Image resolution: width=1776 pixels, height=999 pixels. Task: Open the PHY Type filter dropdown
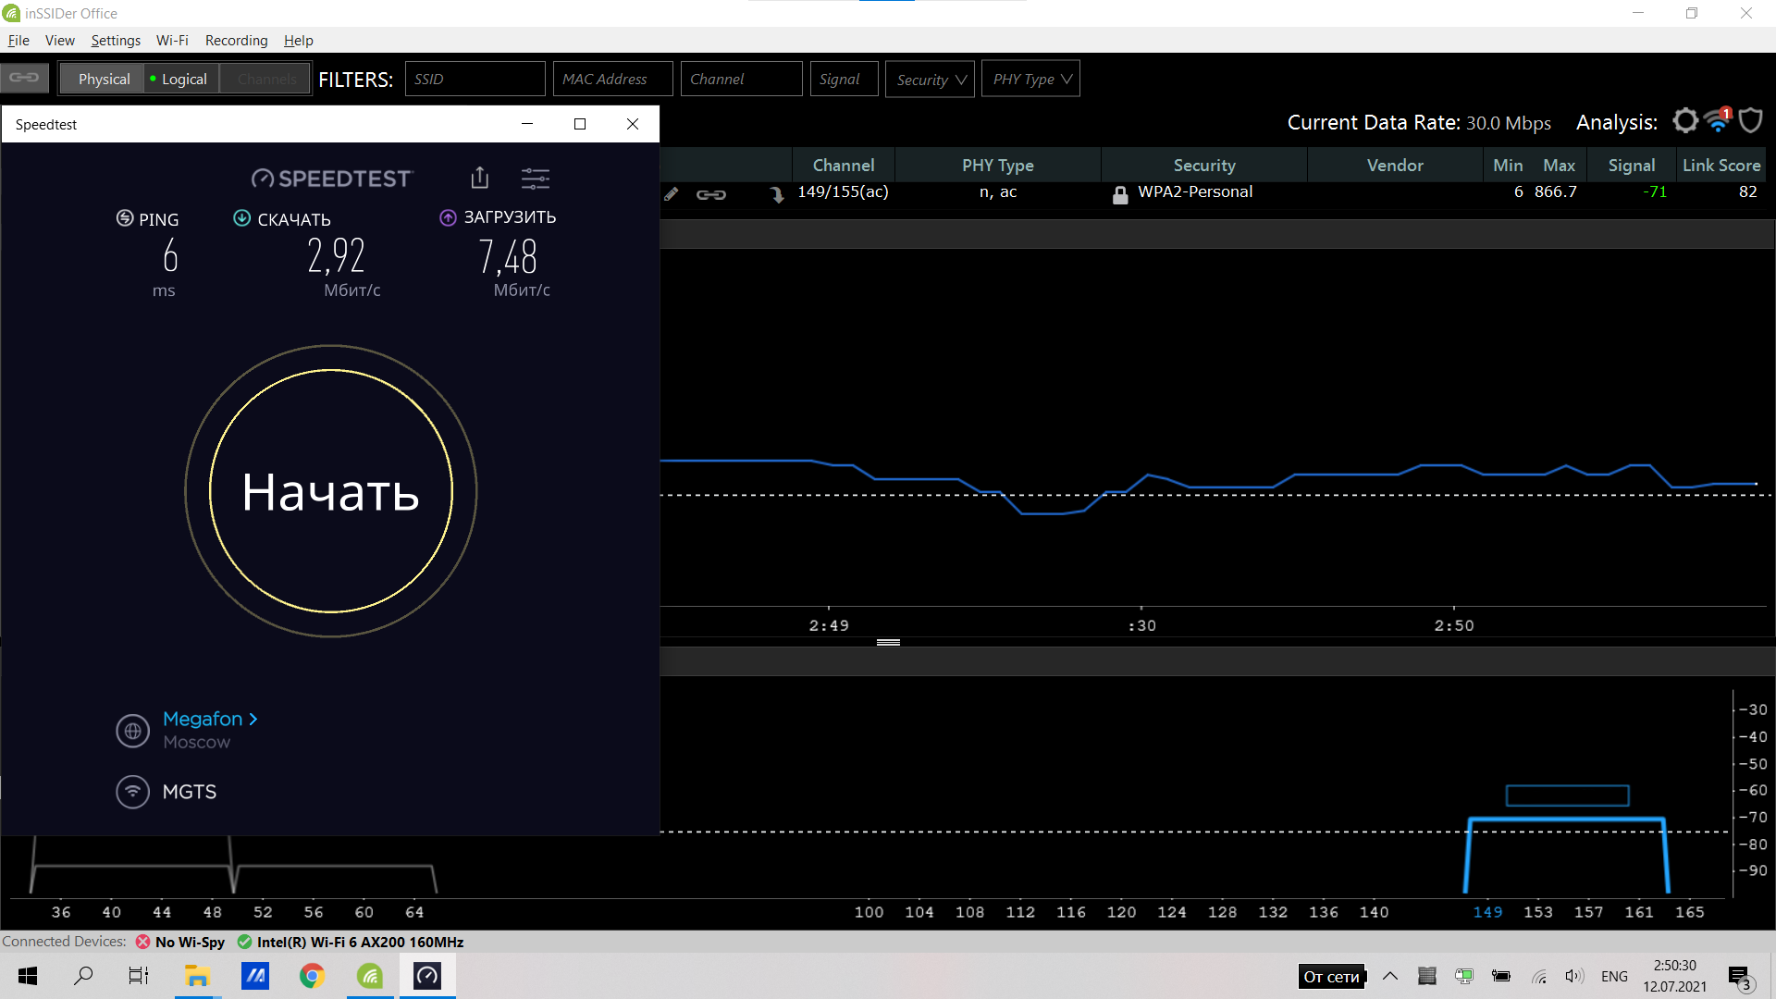[x=1030, y=79]
